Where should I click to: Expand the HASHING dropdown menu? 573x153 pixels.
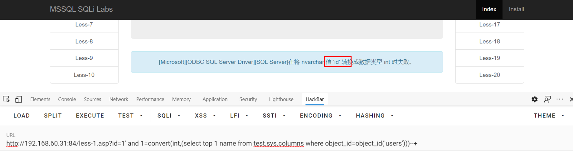tap(375, 116)
